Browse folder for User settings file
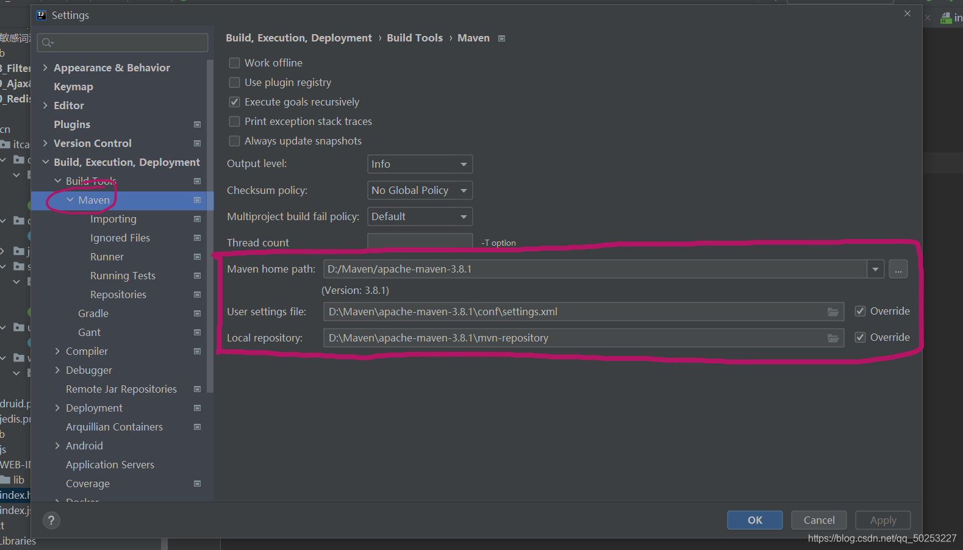The image size is (963, 550). [x=833, y=312]
